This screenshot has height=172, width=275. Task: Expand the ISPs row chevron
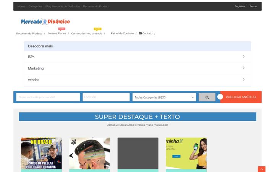click(244, 56)
